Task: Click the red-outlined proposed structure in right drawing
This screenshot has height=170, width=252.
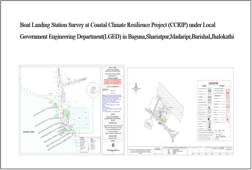Action: pyautogui.click(x=164, y=118)
